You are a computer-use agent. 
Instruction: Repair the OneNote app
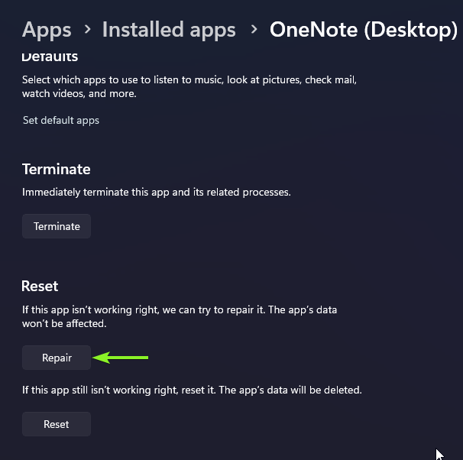point(57,358)
